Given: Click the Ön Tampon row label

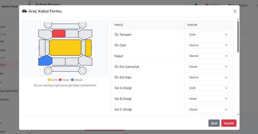Looking at the screenshot, I should coord(123,35).
